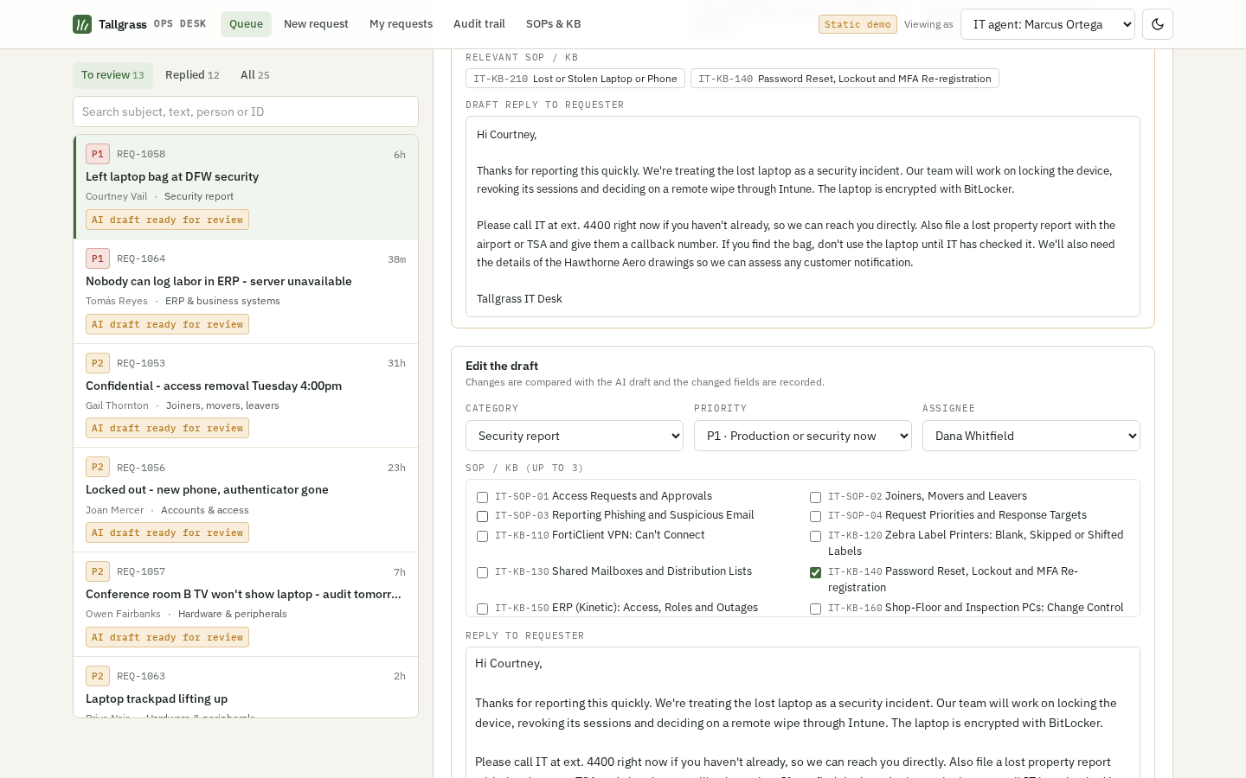Viewport: 1246px width, 778px height.
Task: Select the Replied 12 filter
Action: click(192, 75)
